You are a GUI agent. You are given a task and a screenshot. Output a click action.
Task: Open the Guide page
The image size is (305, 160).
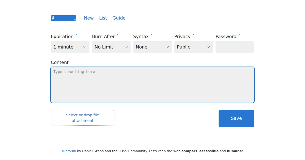click(119, 18)
